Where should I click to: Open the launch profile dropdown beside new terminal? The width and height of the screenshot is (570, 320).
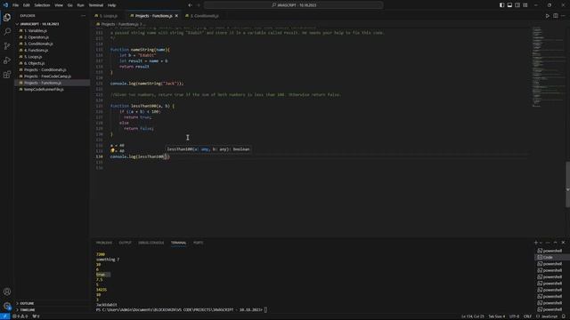pos(541,243)
